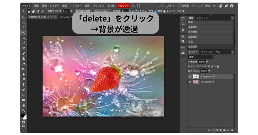Click the red アカウント button
Image resolution: width=258 pixels, height=135 pixels.
123,6
